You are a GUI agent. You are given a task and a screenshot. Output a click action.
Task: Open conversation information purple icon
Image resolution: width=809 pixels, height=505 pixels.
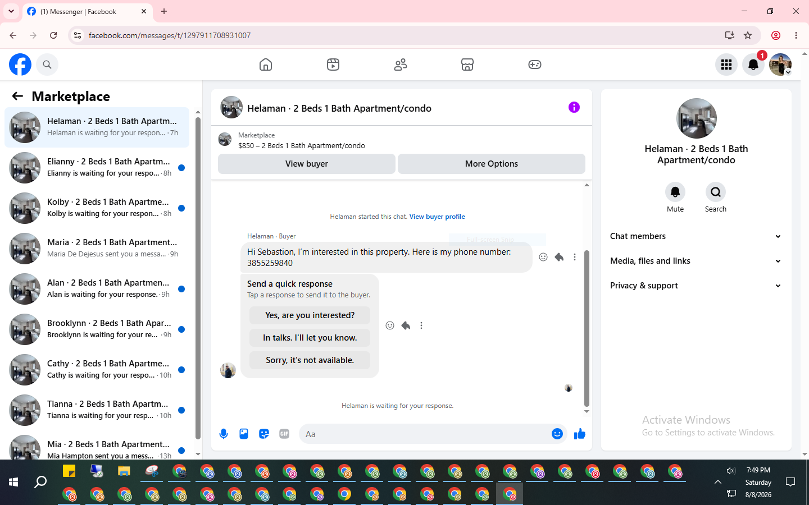click(x=574, y=107)
